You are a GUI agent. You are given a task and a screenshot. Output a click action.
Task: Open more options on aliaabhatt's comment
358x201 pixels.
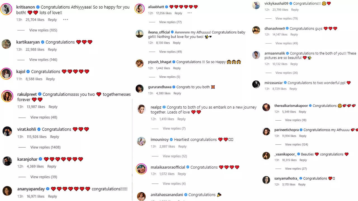tap(190, 13)
